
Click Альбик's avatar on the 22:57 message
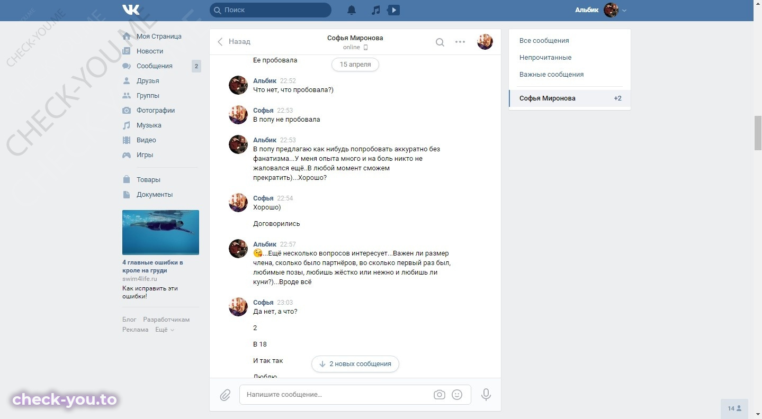click(238, 249)
